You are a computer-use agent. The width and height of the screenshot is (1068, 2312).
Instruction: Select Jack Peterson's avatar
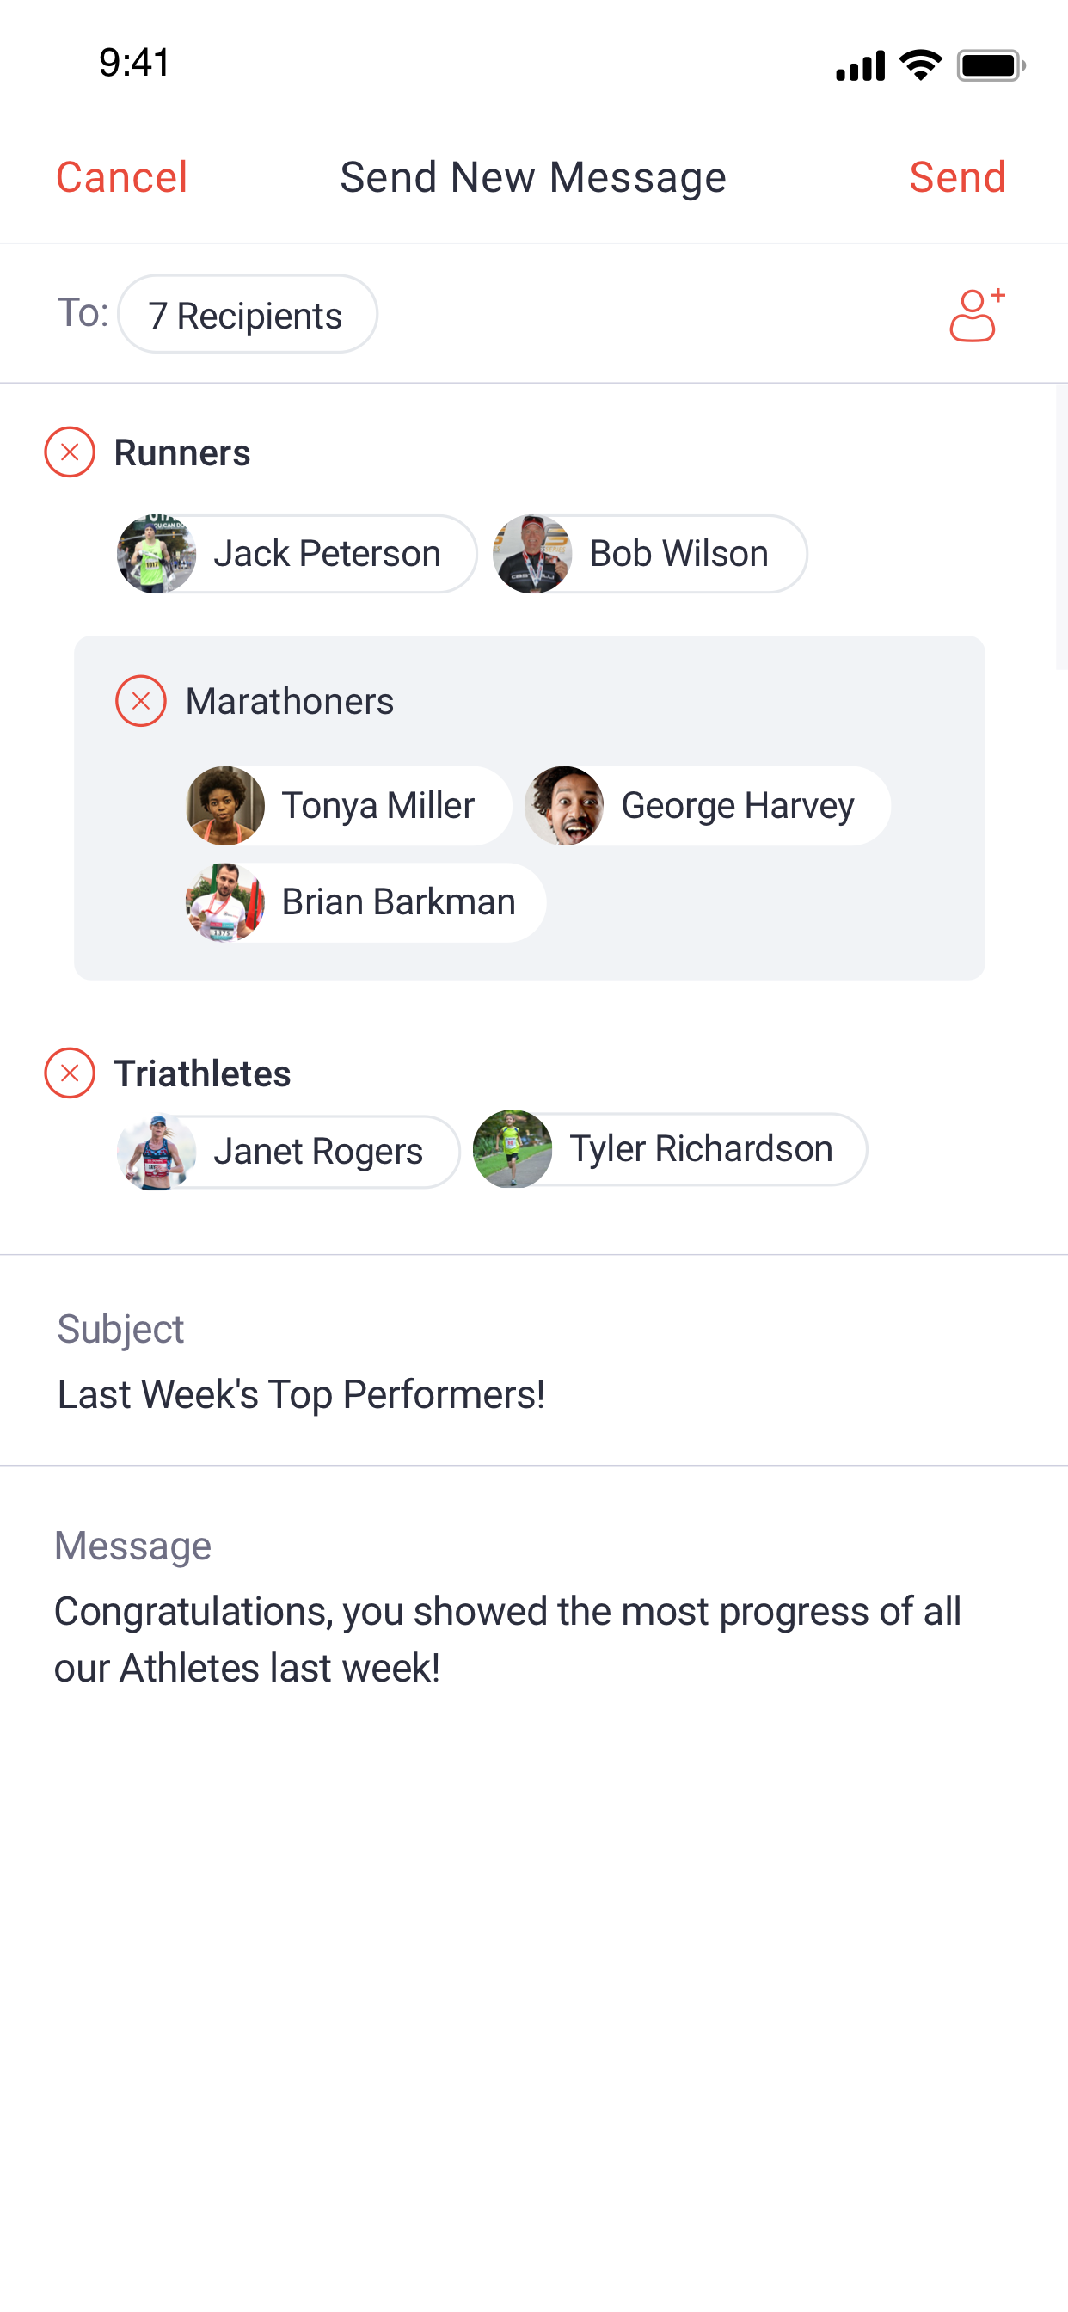coord(157,554)
